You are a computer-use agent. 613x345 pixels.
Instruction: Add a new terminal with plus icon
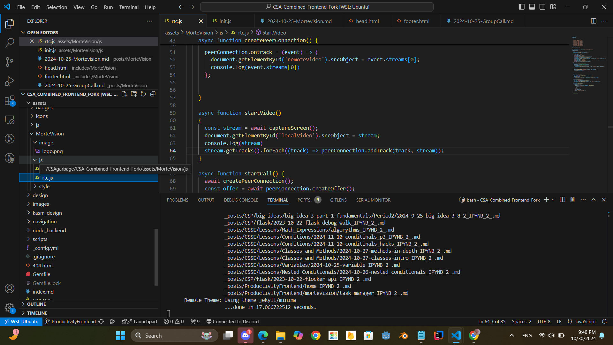[547, 200]
